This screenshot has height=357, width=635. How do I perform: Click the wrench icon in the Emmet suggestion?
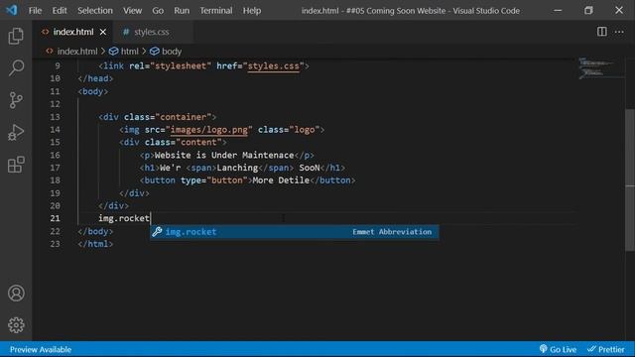[157, 231]
